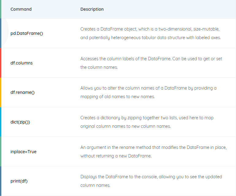Click the description starting 'Accesses the column labels'
Viewport: 236px width, 196px height.
click(151, 63)
